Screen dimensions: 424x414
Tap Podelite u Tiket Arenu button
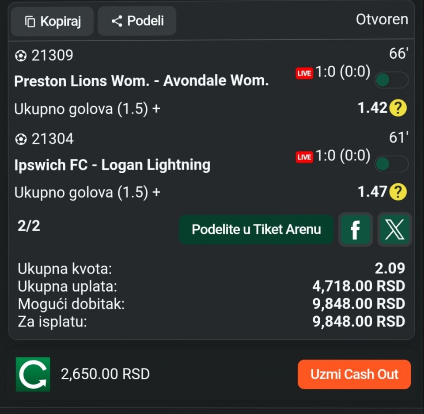point(256,229)
